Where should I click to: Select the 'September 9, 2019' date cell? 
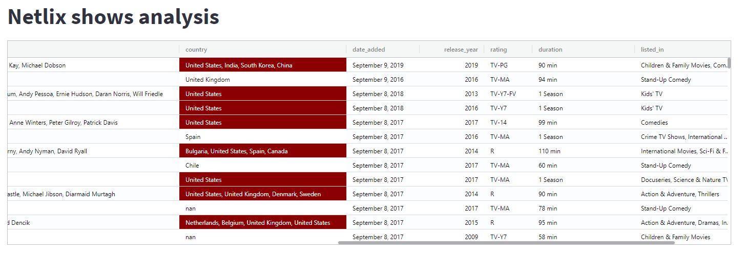(x=378, y=65)
